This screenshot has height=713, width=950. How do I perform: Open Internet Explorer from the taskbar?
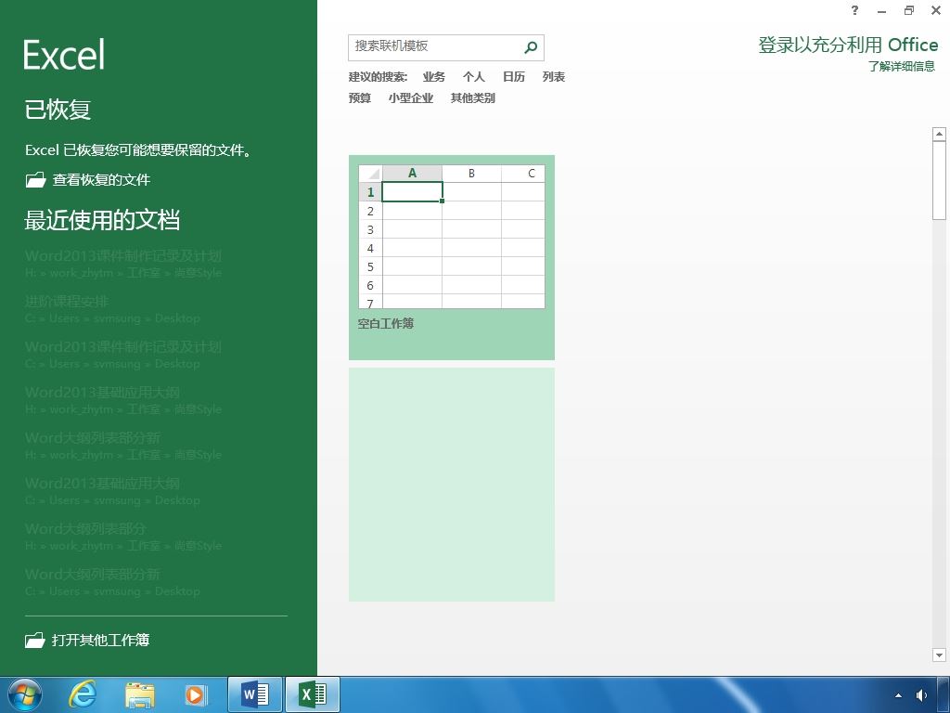tap(83, 694)
